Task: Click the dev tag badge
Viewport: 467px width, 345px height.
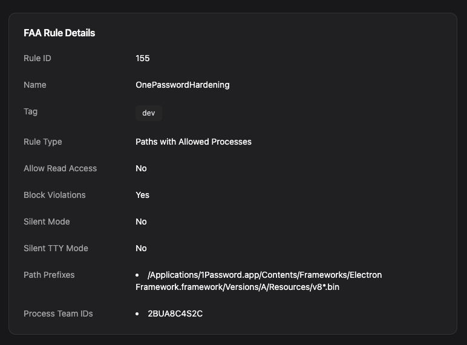Action: coord(149,113)
